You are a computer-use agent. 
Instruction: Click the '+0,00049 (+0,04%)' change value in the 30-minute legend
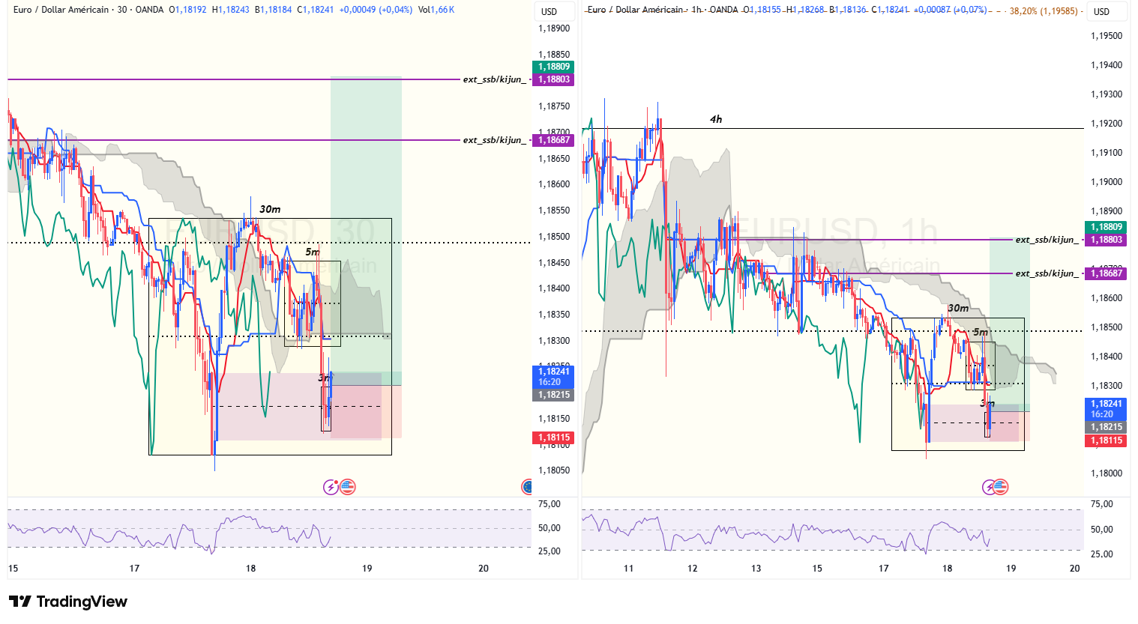tap(376, 10)
